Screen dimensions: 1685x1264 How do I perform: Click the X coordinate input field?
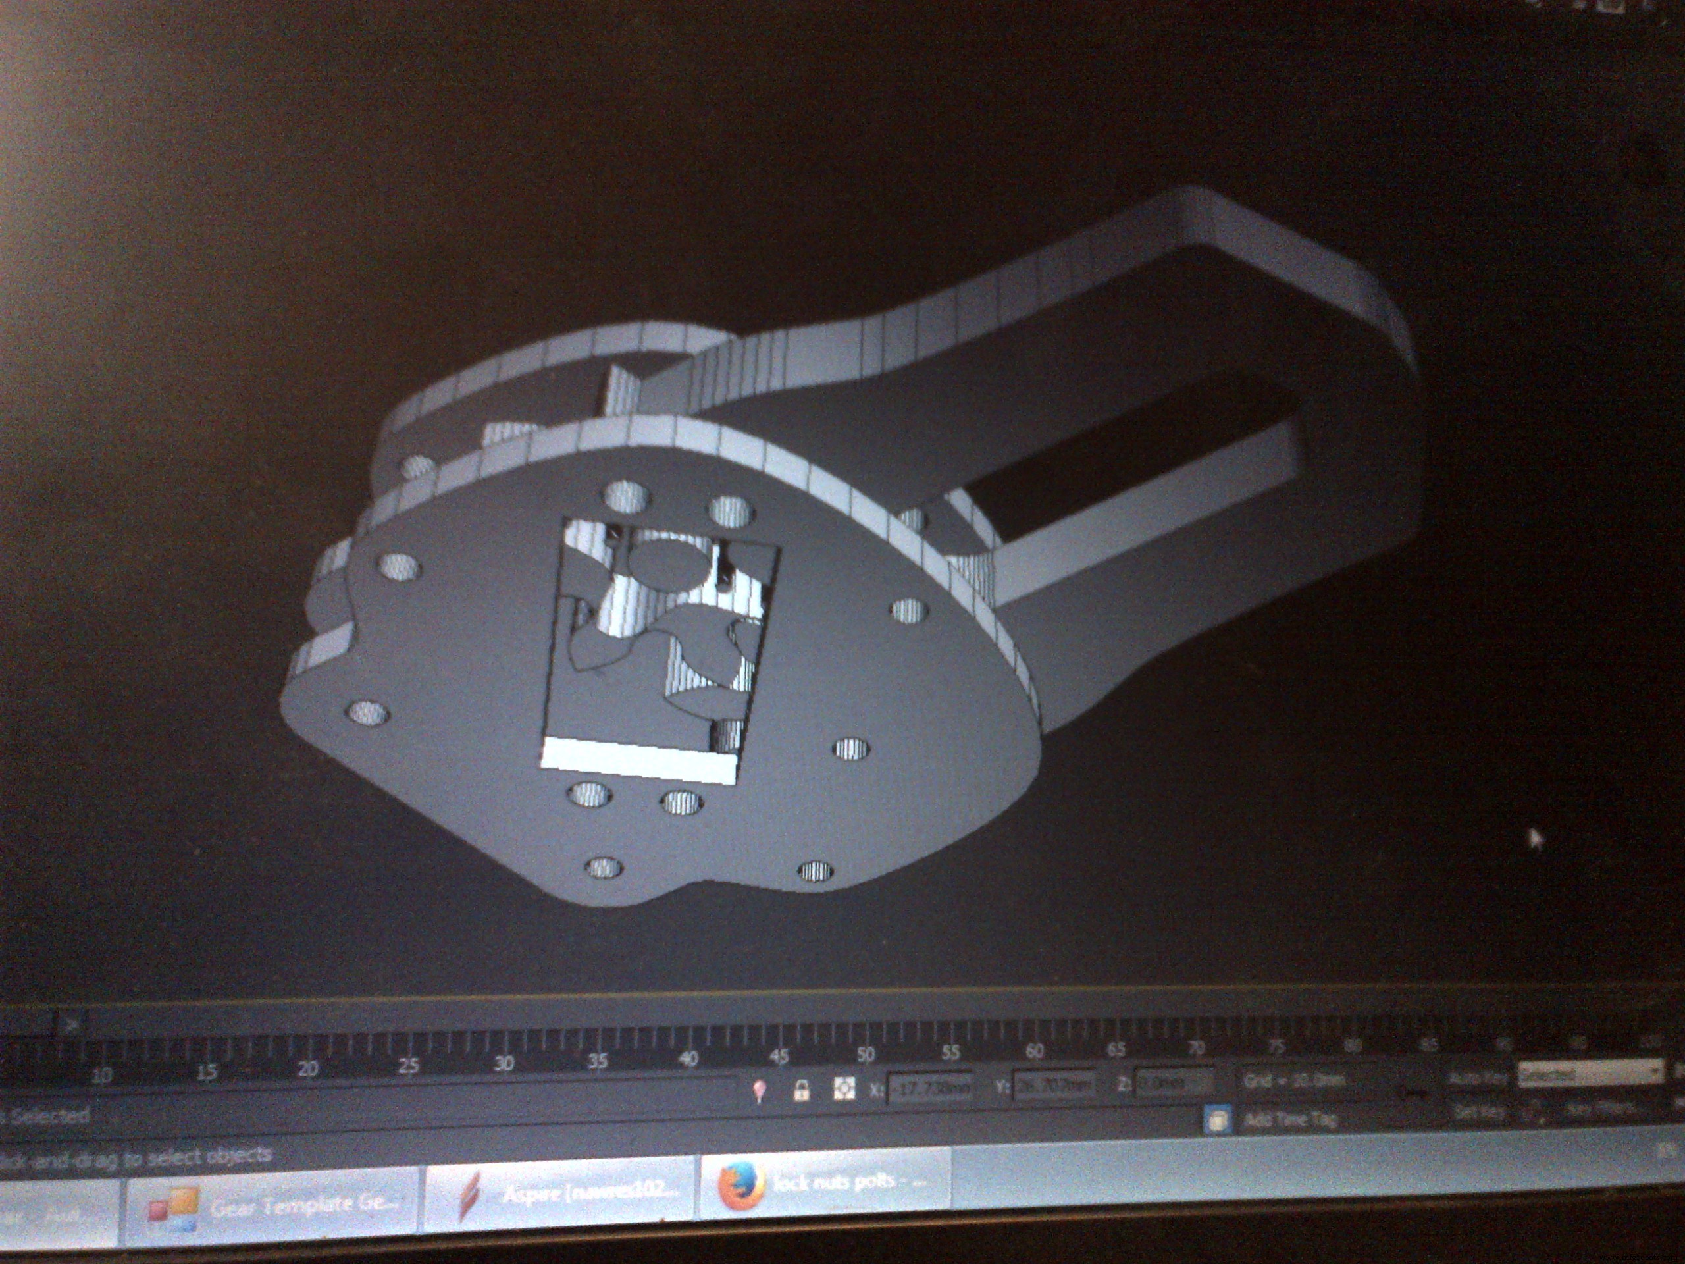coord(931,1088)
